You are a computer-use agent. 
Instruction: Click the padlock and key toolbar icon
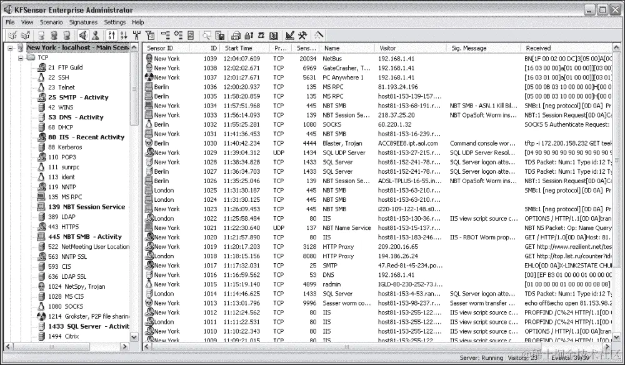(x=249, y=36)
